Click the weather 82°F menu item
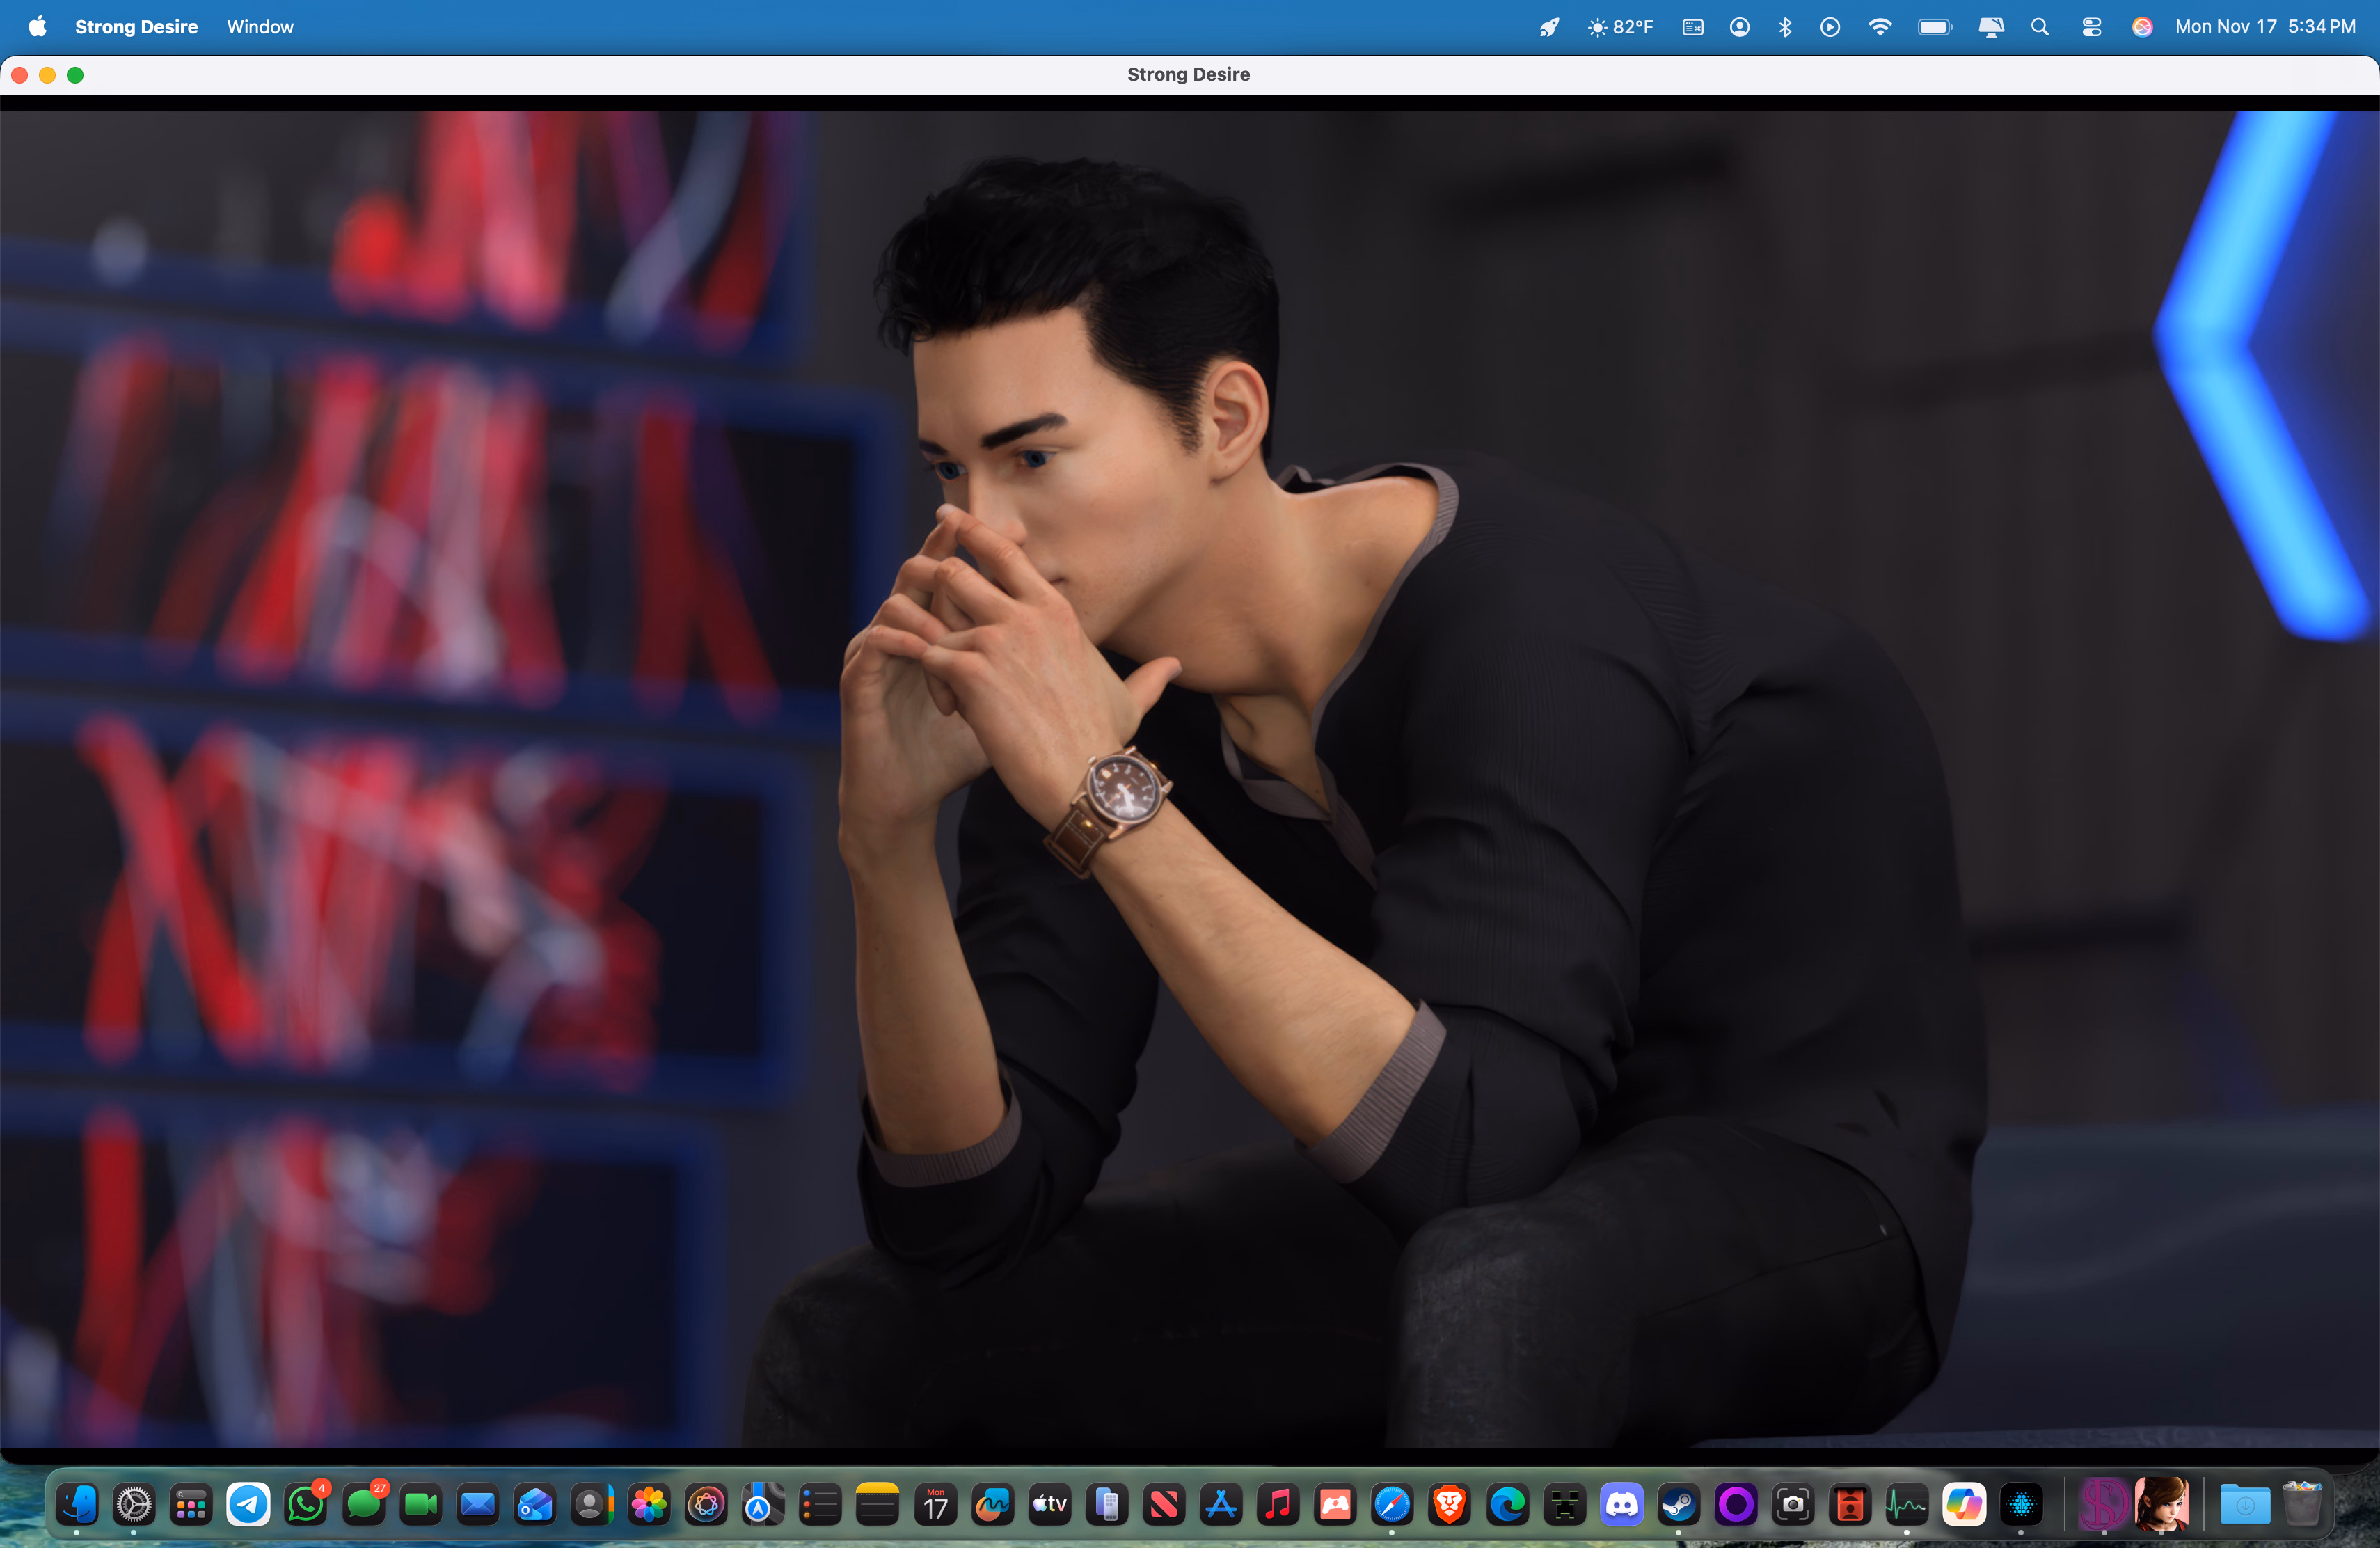 point(1620,27)
